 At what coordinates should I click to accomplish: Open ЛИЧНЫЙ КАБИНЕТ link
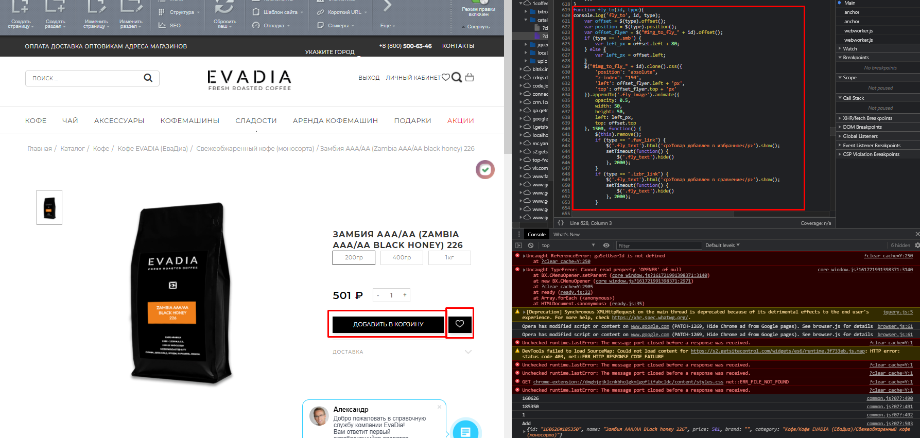(413, 78)
